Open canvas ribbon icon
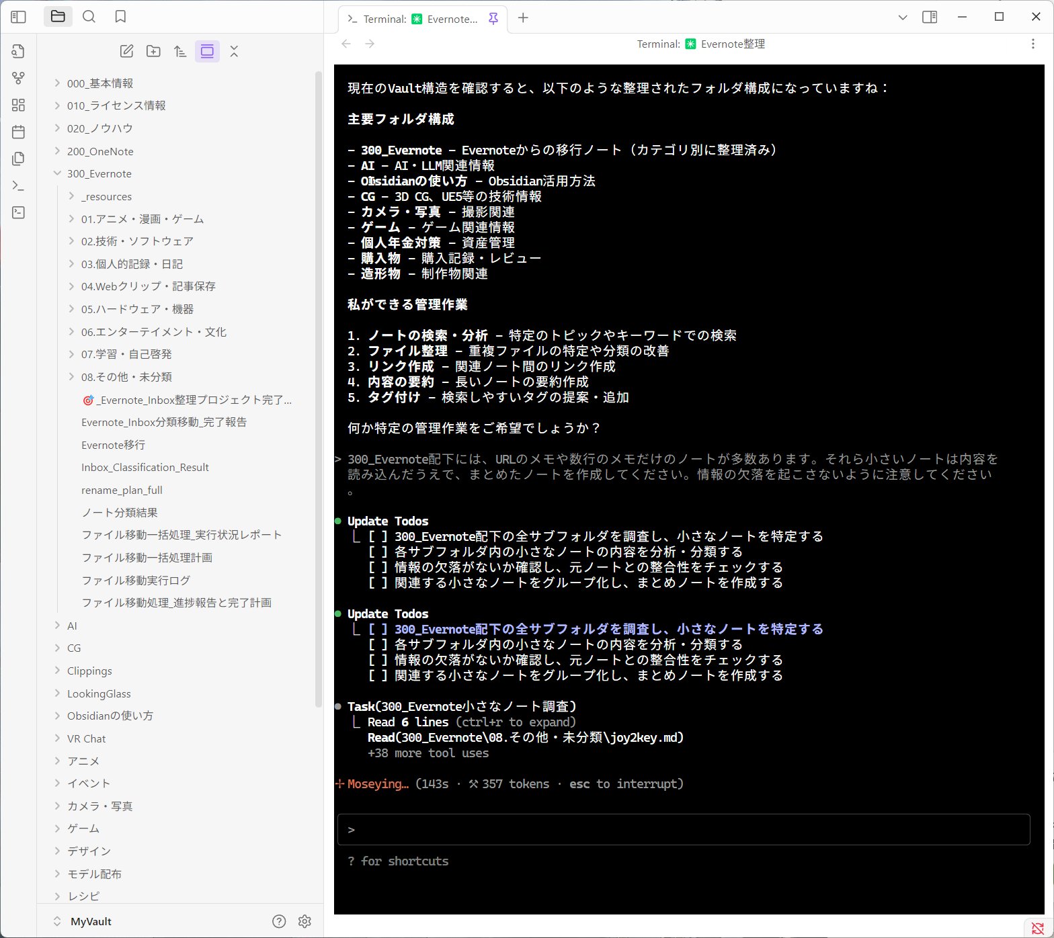 click(x=19, y=105)
